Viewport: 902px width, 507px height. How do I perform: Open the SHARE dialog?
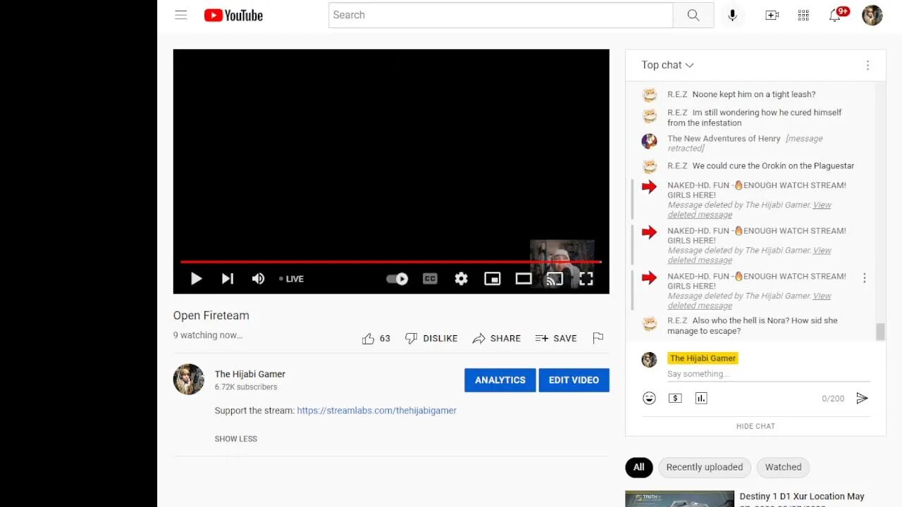point(496,339)
